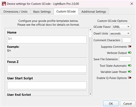
Task: Click the LightBurn app icon in title bar
Action: coord(4,4)
